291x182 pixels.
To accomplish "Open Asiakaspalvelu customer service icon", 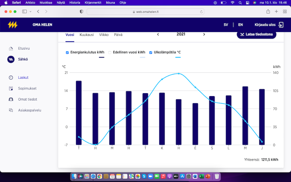I will tap(11, 110).
